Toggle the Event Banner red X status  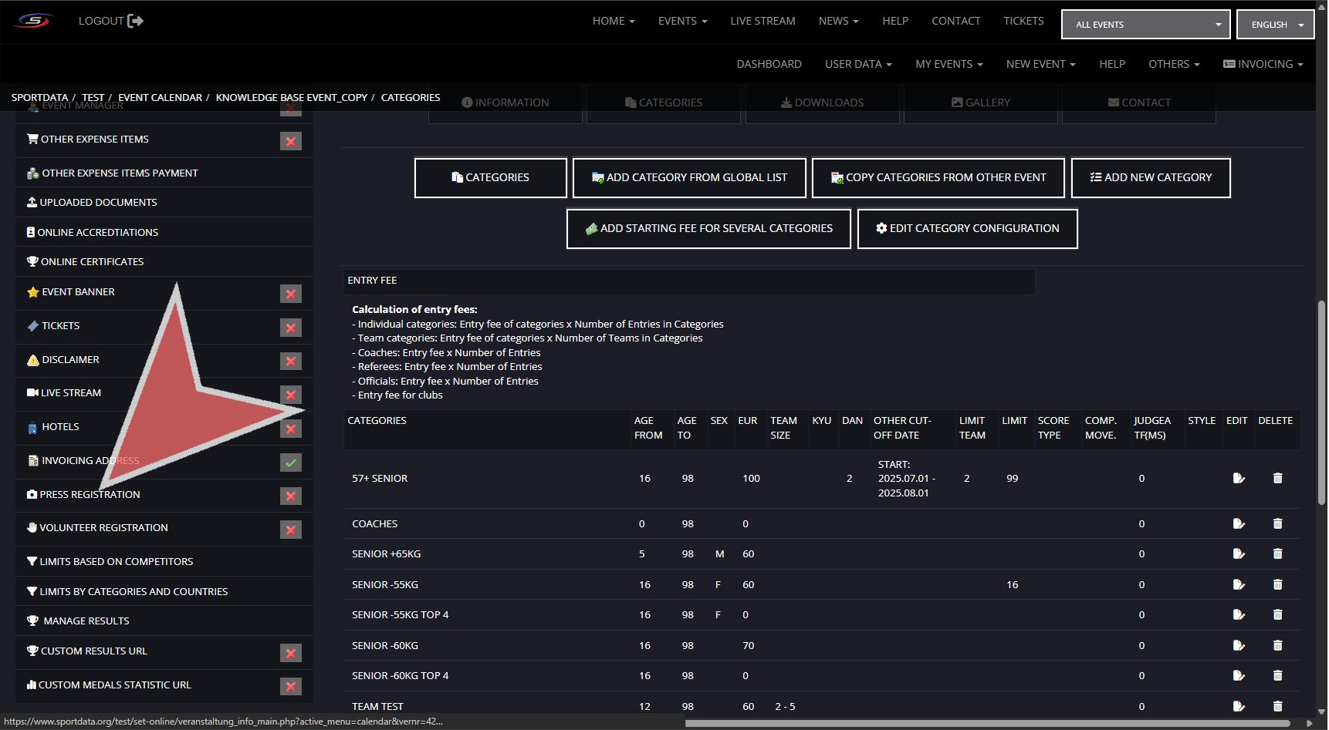coord(291,294)
